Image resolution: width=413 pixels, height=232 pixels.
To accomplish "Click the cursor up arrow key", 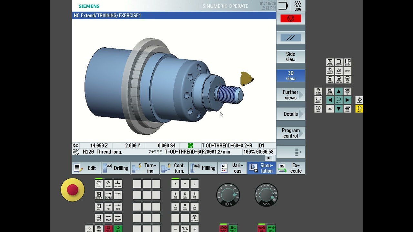I will click(339, 92).
